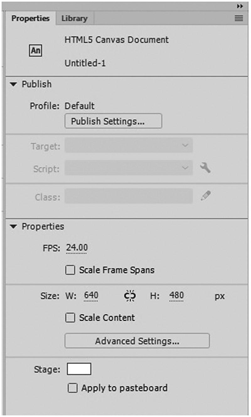Switch to the Library tab
Viewport: 251px width, 417px height.
pyautogui.click(x=74, y=19)
